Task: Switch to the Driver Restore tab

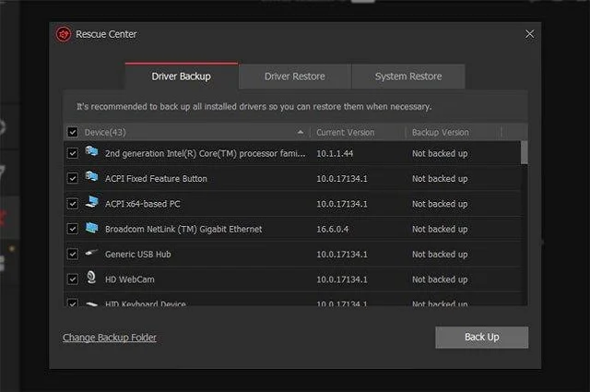Action: [295, 77]
